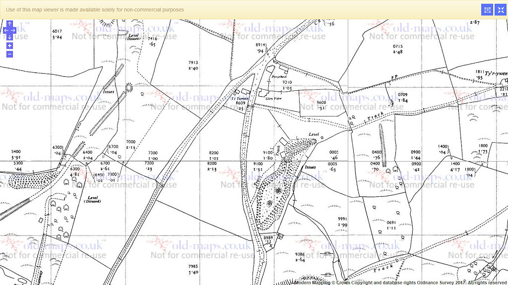
Task: Click parcel number 9991 on the map
Action: tap(342, 219)
